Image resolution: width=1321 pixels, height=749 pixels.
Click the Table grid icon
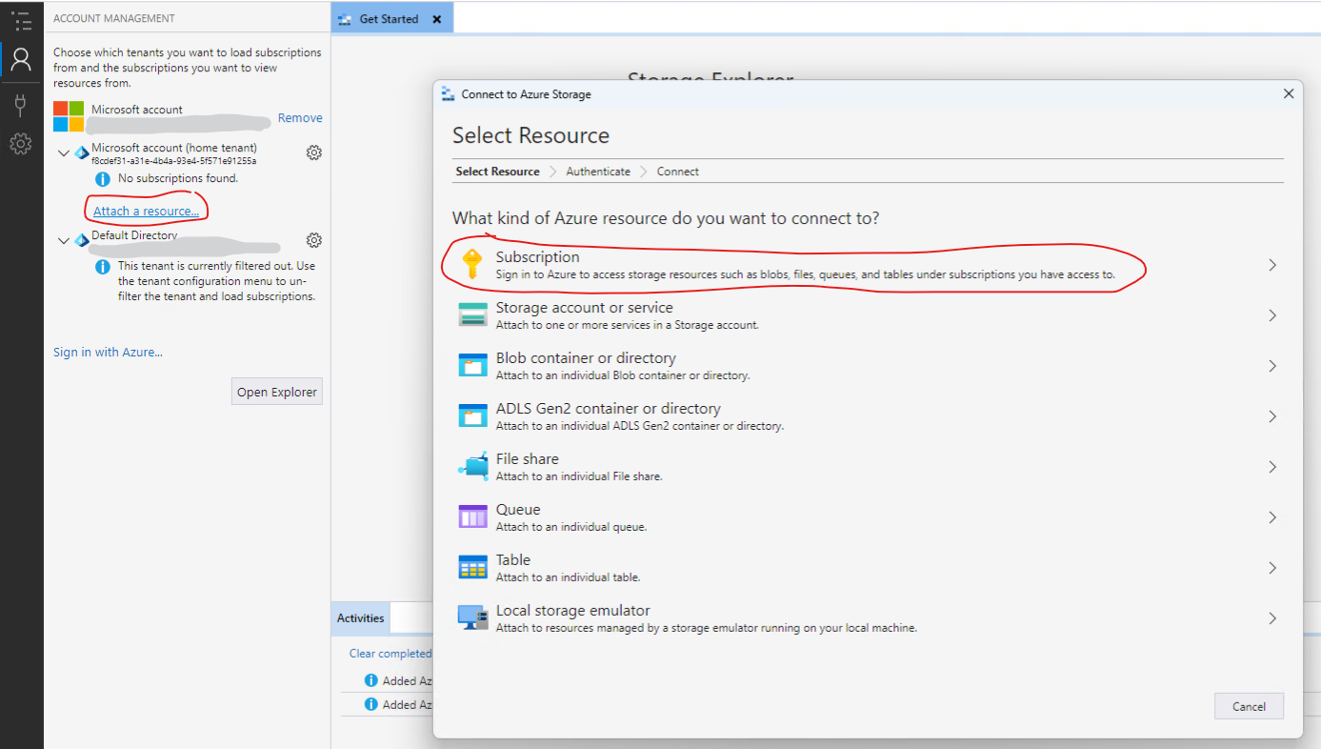tap(472, 567)
